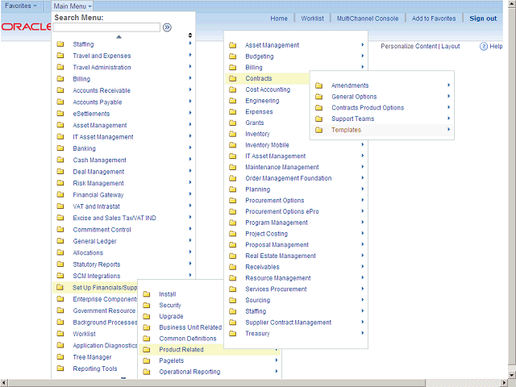Click Add to Favorites link
The image size is (516, 387).
coord(433,19)
